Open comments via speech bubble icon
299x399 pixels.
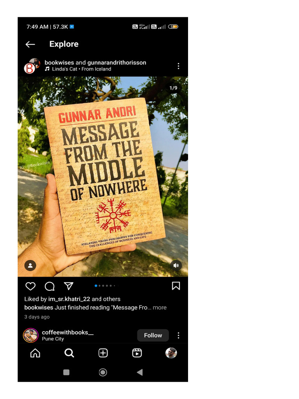[49, 286]
